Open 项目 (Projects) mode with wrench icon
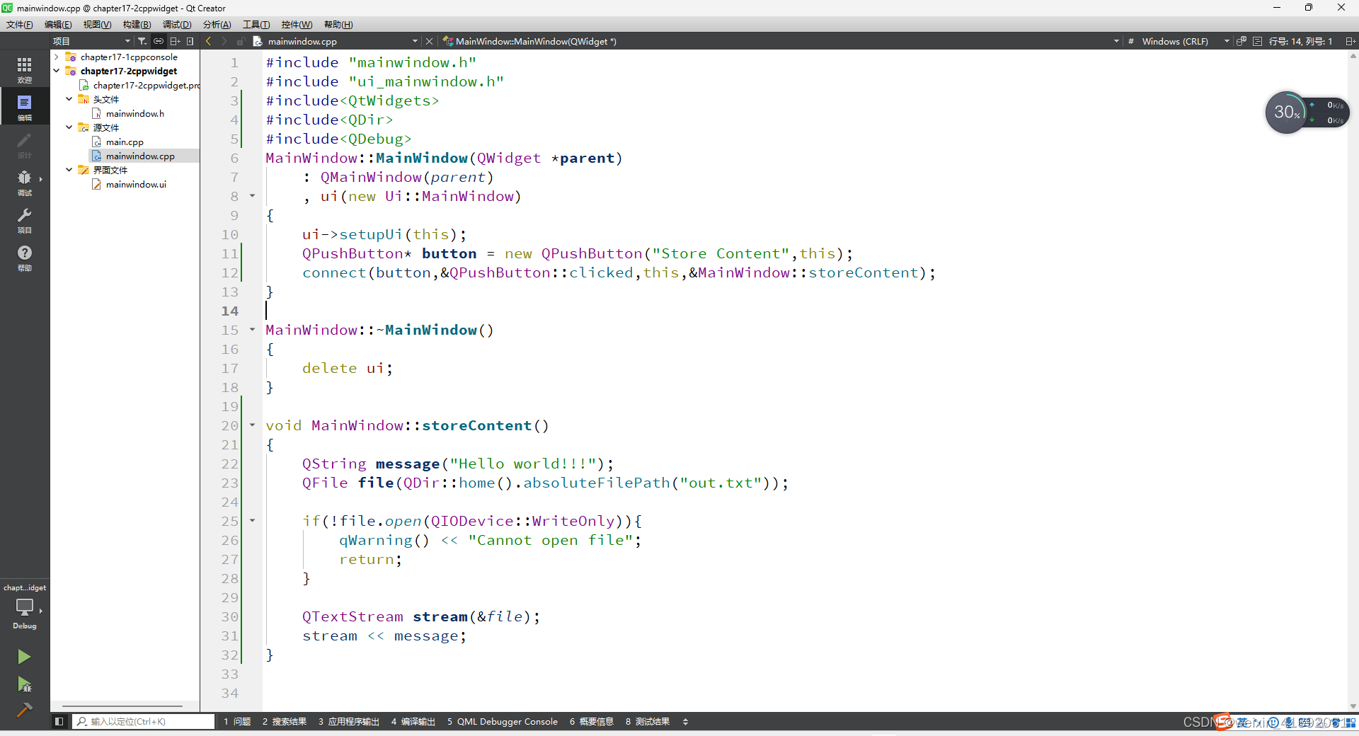 pos(24,221)
